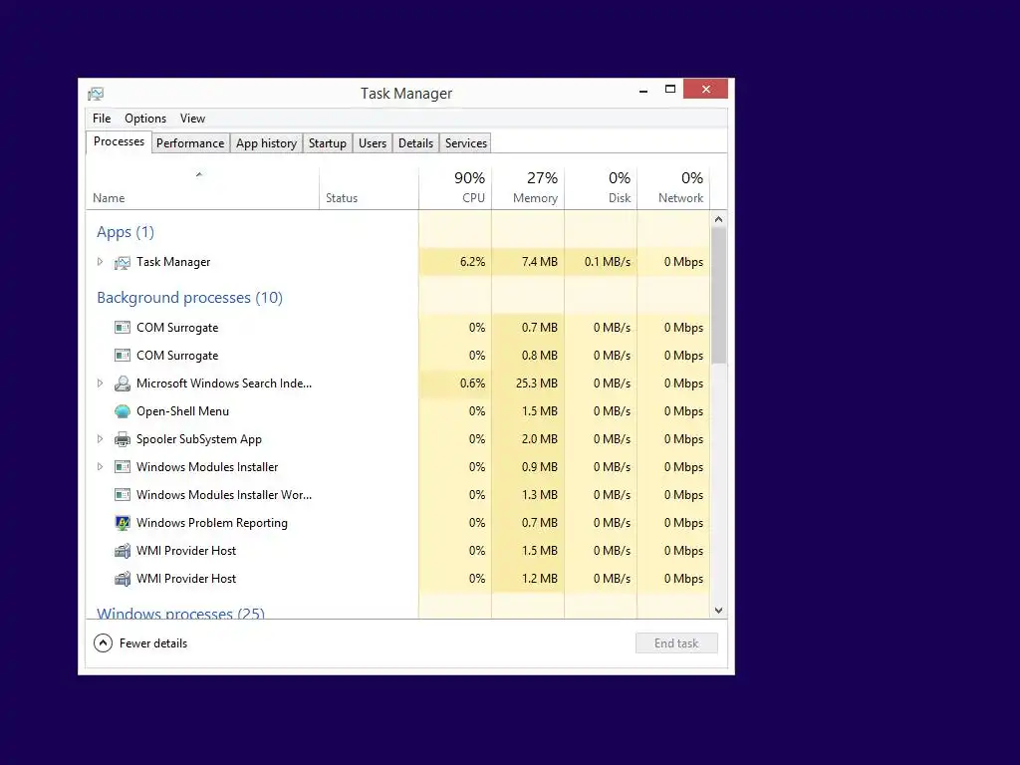Select the Open-Shell Menu process name
Image resolution: width=1020 pixels, height=765 pixels.
pyautogui.click(x=183, y=411)
